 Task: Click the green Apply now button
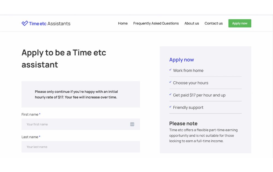click(x=240, y=23)
